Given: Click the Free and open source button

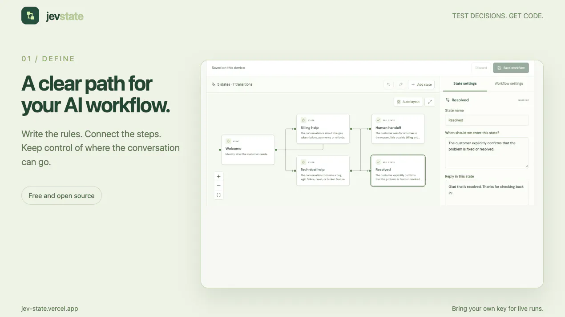Looking at the screenshot, I should pos(61,195).
